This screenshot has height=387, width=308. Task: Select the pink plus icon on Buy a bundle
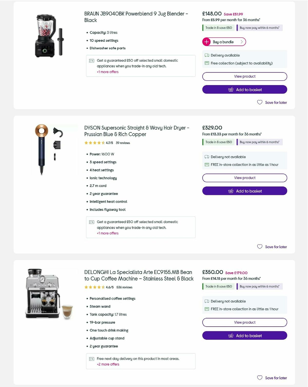(x=207, y=42)
